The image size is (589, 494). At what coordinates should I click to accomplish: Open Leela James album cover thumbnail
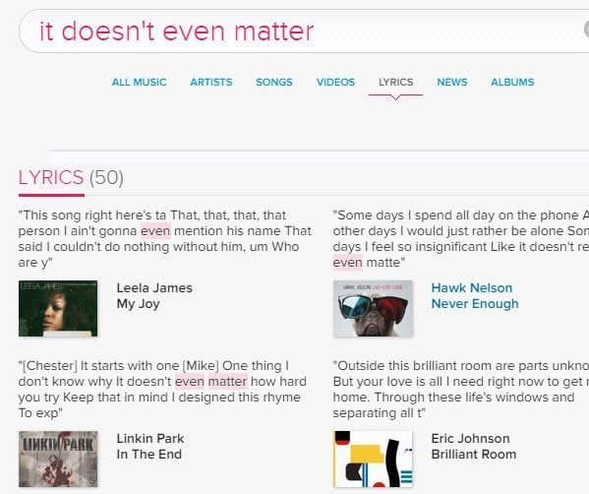point(58,308)
